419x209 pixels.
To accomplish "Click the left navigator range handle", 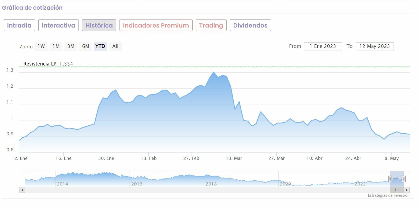I will (390, 179).
